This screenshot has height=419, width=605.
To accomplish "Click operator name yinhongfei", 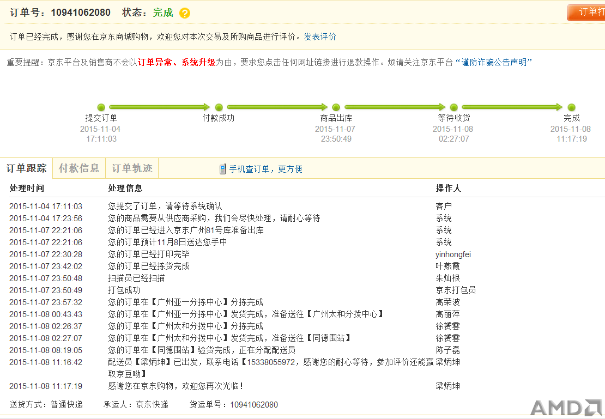I will click(x=453, y=254).
